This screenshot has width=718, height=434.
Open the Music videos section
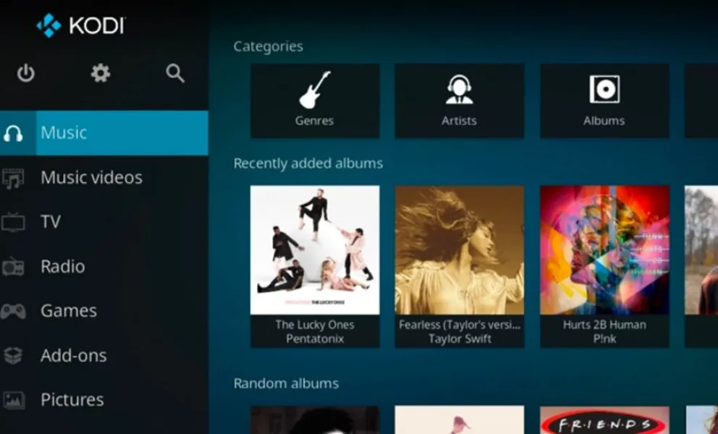pyautogui.click(x=104, y=178)
